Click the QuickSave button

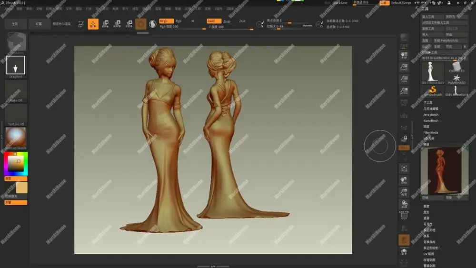(x=340, y=3)
